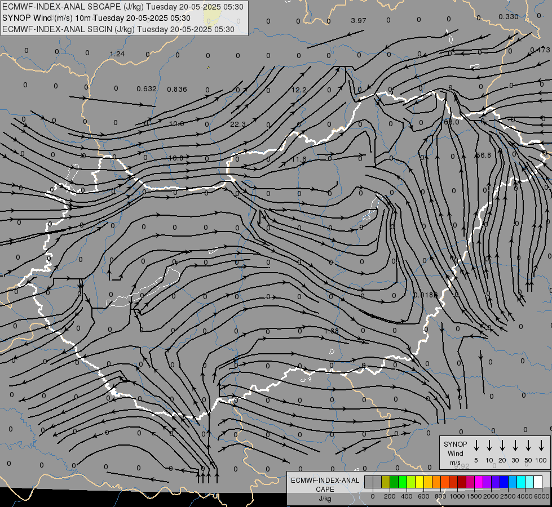The image size is (552, 507).
Task: Click the CAPE value 22.3 on map
Action: pos(237,124)
